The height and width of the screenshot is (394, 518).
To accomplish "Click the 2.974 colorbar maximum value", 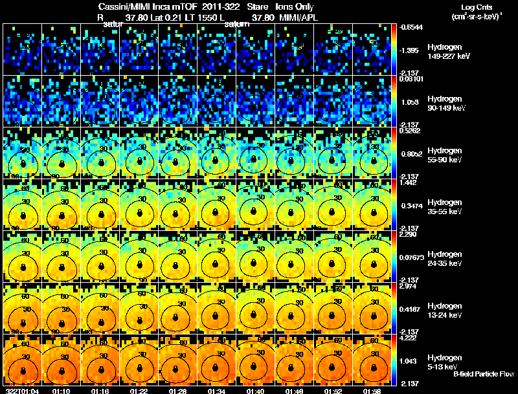I will click(408, 286).
